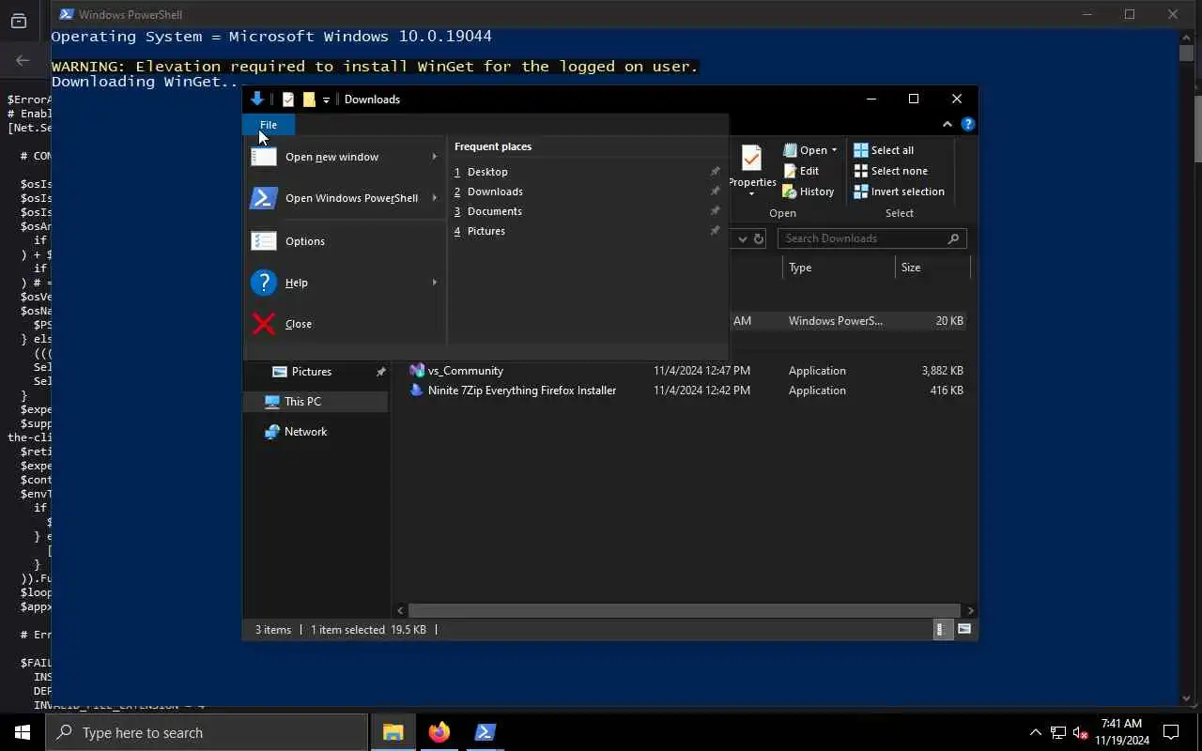
Task: Click the right arrow of horizontal scrollbar
Action: pos(970,610)
